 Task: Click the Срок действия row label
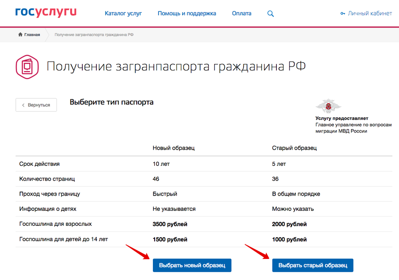coord(39,164)
